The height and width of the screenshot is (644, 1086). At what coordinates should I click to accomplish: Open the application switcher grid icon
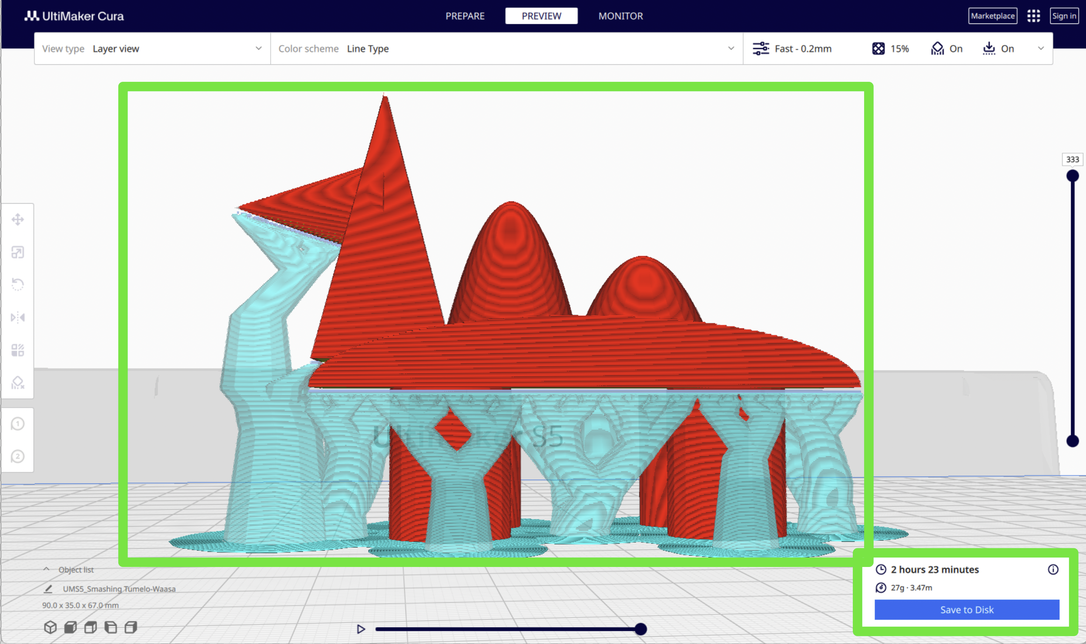(1034, 16)
